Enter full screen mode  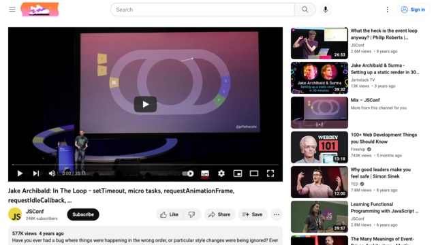(x=270, y=174)
